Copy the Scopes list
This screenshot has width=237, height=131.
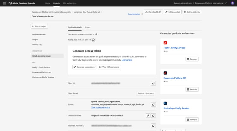(153, 104)
